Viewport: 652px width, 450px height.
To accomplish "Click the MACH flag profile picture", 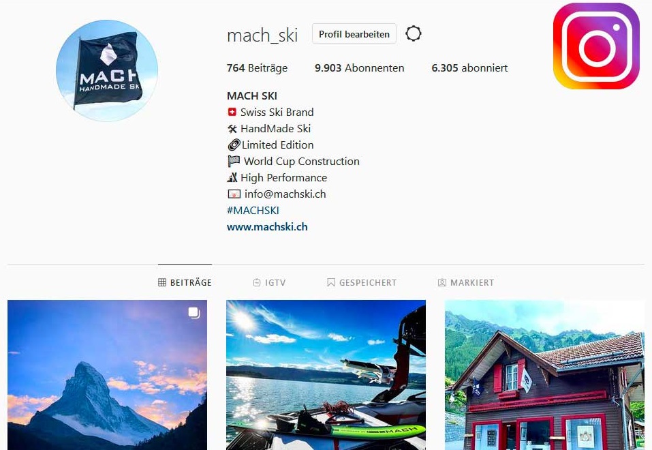I will pos(107,70).
